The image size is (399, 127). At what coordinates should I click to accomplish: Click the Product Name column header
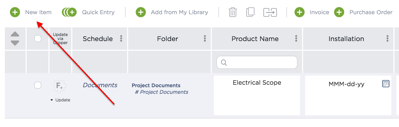(255, 39)
